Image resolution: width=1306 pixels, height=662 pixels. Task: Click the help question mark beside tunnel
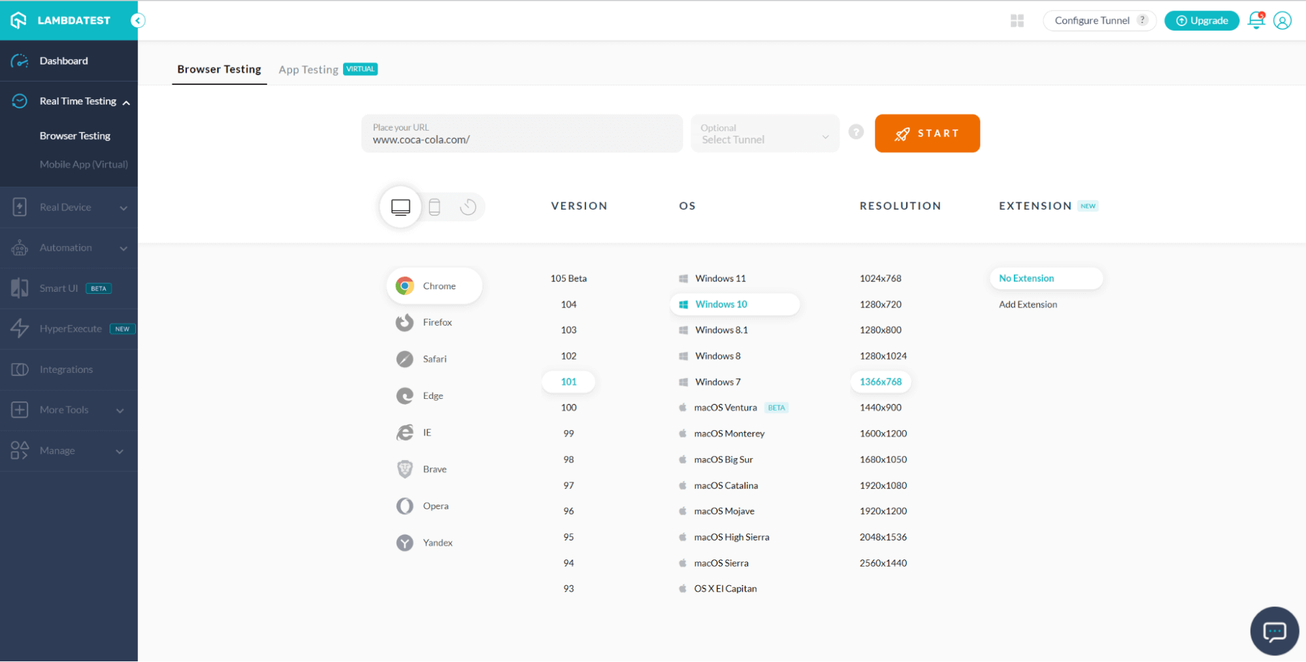856,133
